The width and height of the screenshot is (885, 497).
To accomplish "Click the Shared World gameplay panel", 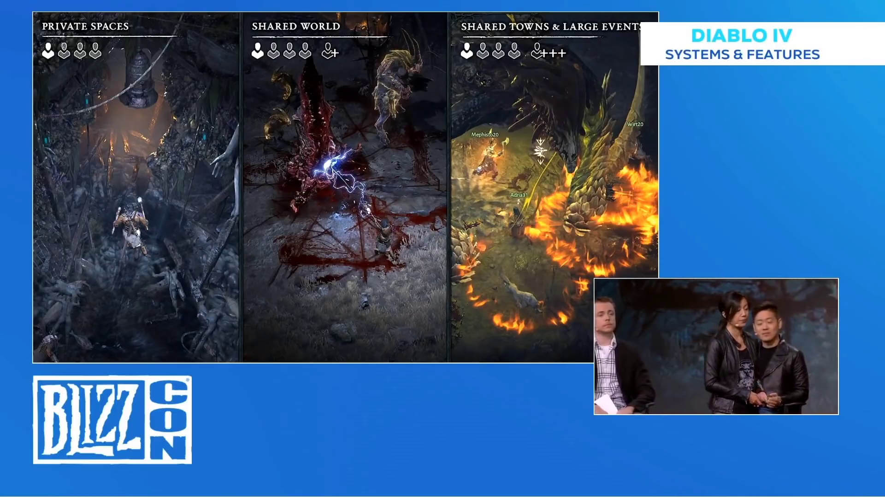I will point(345,188).
